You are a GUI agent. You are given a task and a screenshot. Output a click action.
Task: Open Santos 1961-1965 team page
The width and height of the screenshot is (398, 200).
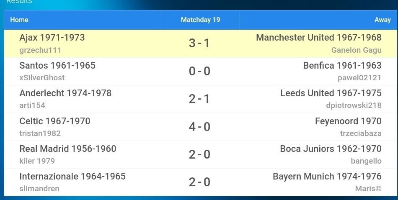(57, 65)
